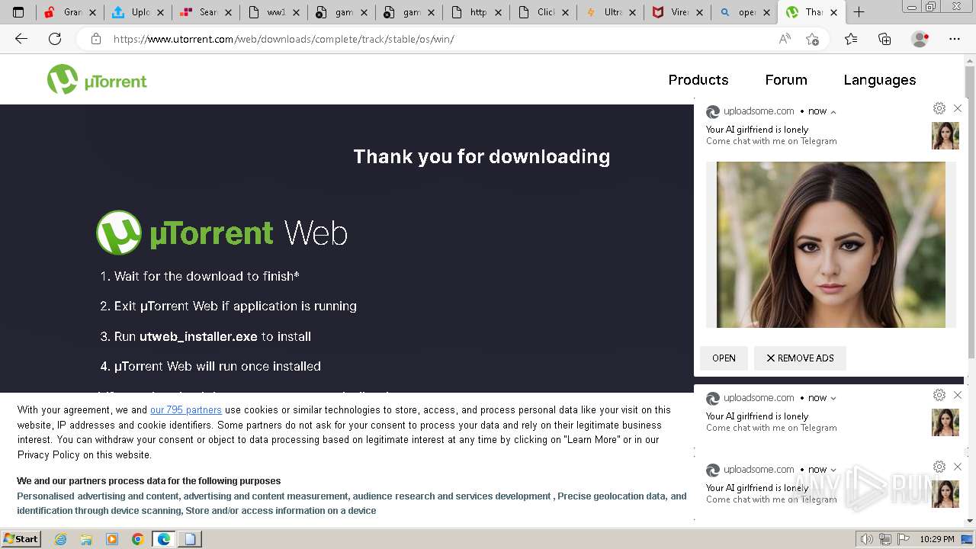Follow the 'our 795 partners' link

click(x=186, y=409)
